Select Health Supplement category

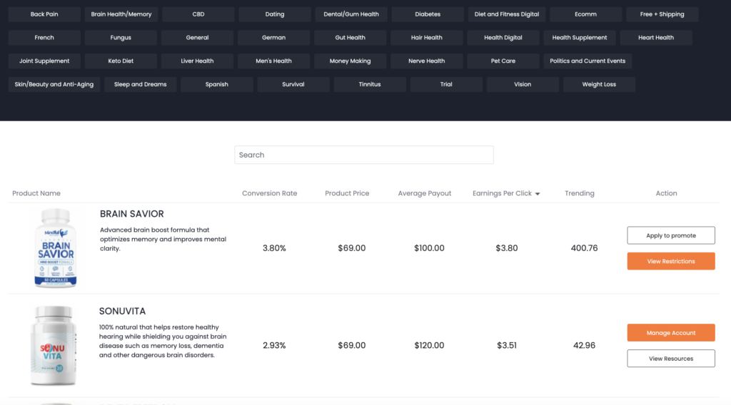[580, 38]
